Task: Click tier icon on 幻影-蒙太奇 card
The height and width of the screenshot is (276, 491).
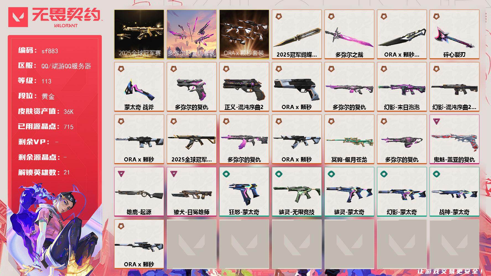Action: click(x=384, y=174)
